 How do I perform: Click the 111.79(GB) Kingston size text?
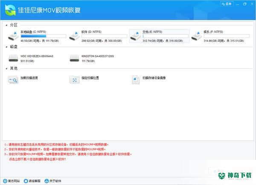click(x=88, y=61)
